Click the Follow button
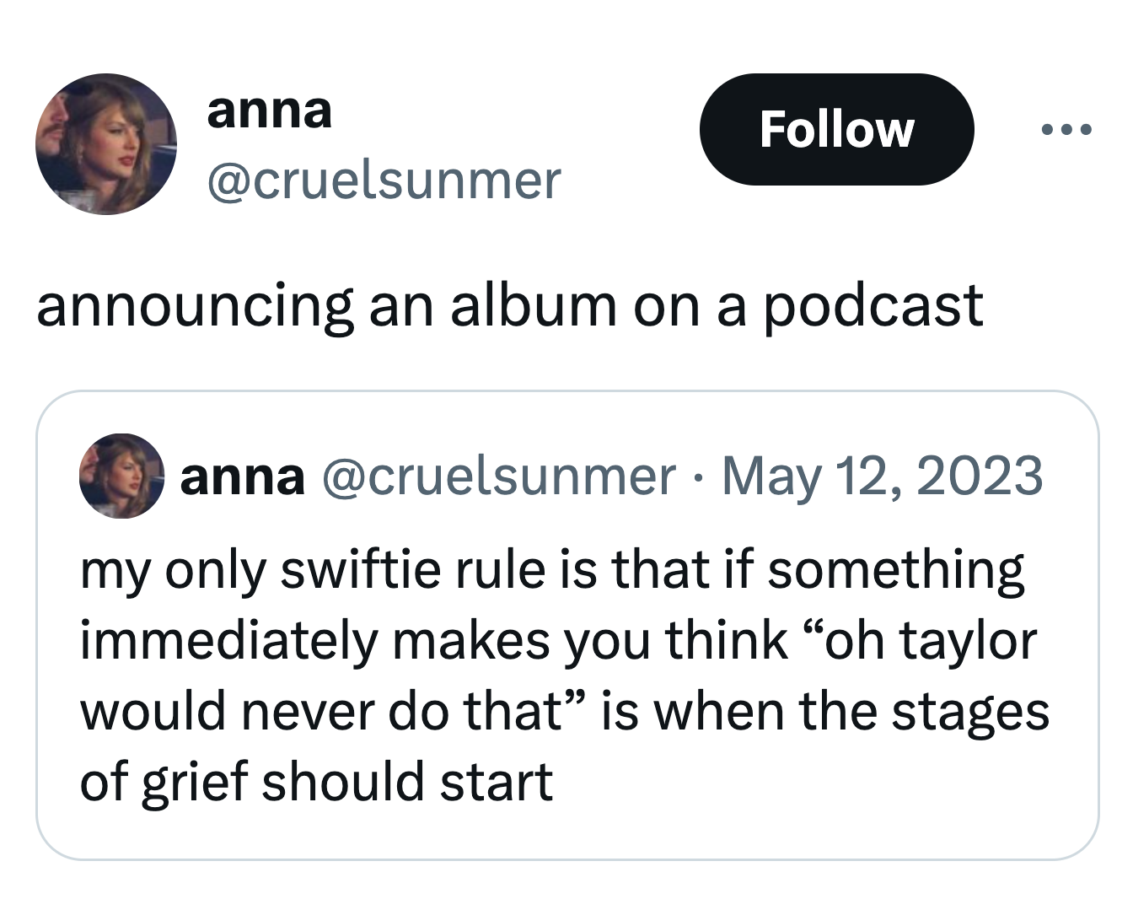Image resolution: width=1133 pixels, height=899 pixels. coord(836,130)
